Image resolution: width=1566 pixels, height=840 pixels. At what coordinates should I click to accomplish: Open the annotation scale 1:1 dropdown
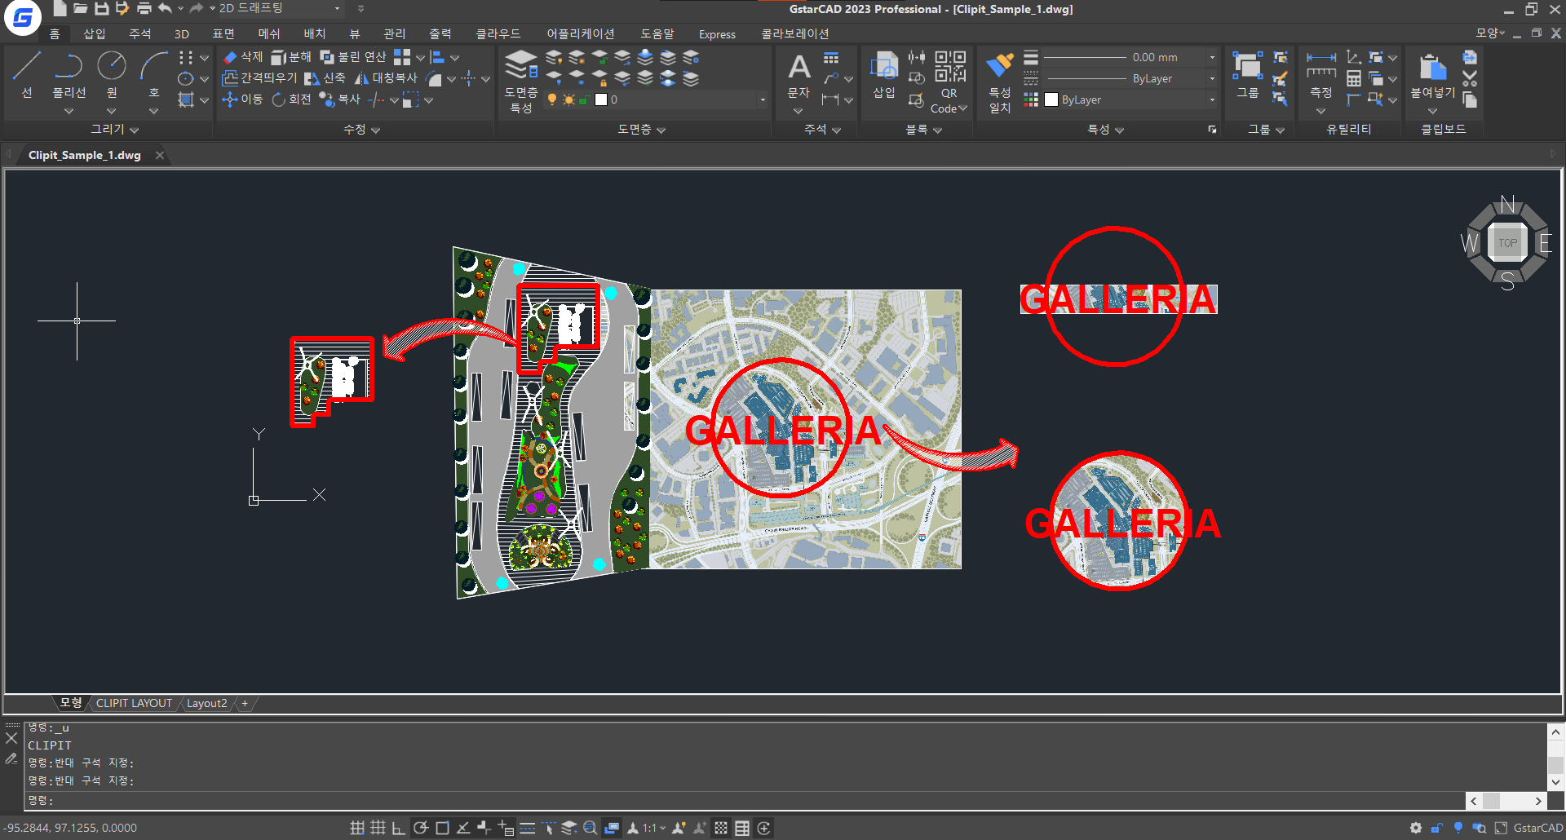654,828
